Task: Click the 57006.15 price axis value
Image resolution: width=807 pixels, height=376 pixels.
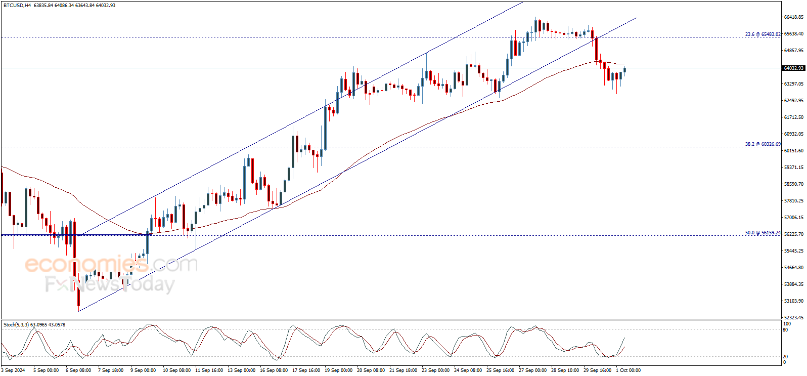Action: coord(793,218)
